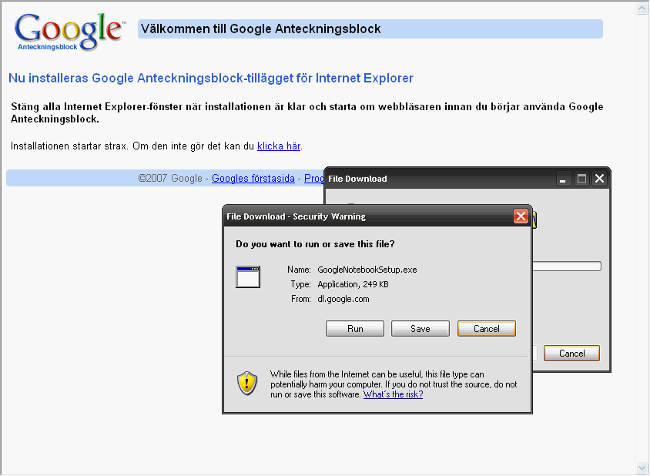Image resolution: width=650 pixels, height=476 pixels.
Task: Cancel the Security Warning prompt
Action: [486, 329]
